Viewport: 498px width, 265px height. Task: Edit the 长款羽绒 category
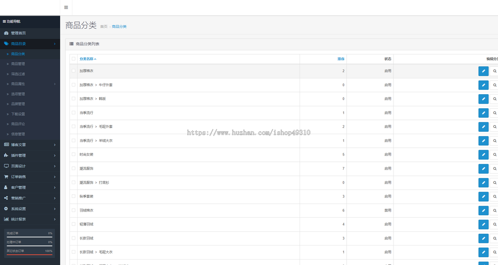coord(483,238)
